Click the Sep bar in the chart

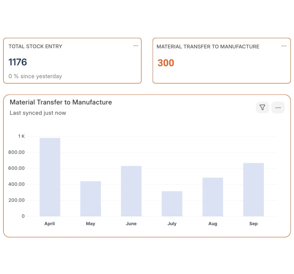point(254,190)
